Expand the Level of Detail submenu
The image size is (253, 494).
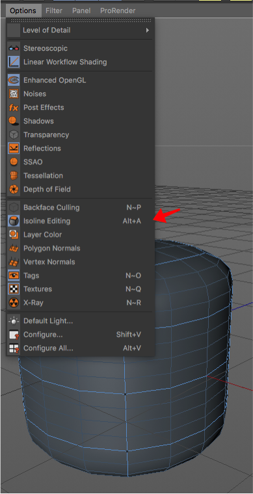[81, 31]
